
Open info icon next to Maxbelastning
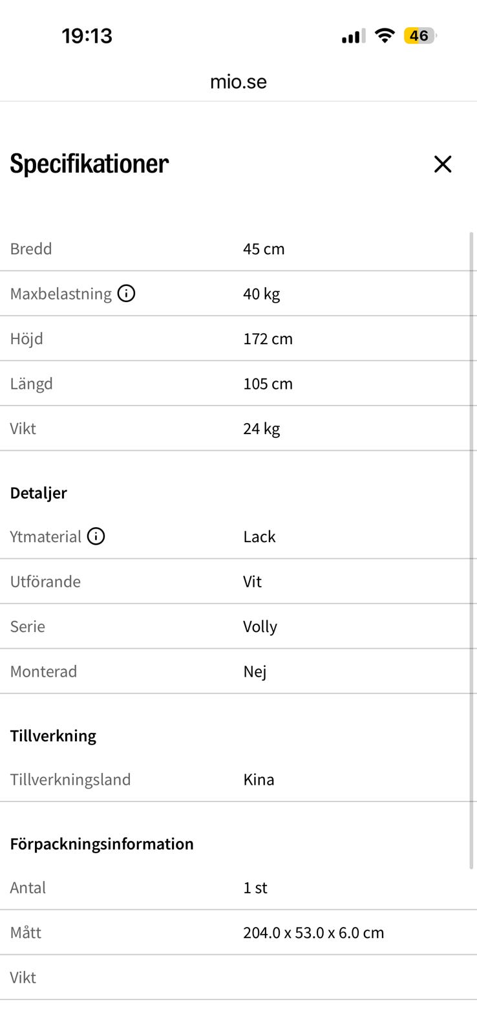coord(127,294)
